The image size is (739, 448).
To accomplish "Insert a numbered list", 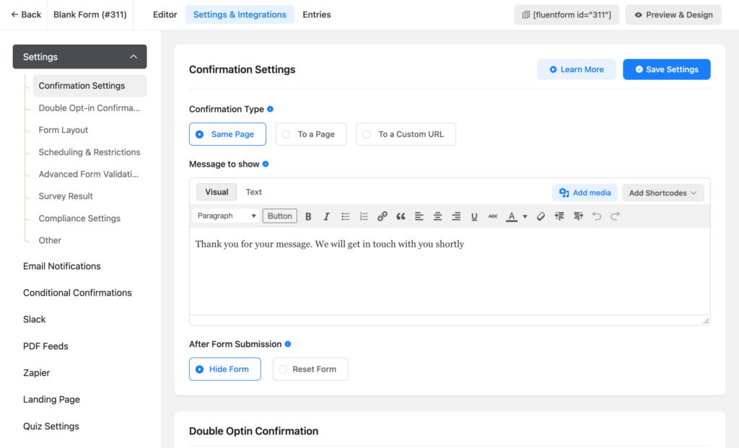I will tap(364, 216).
